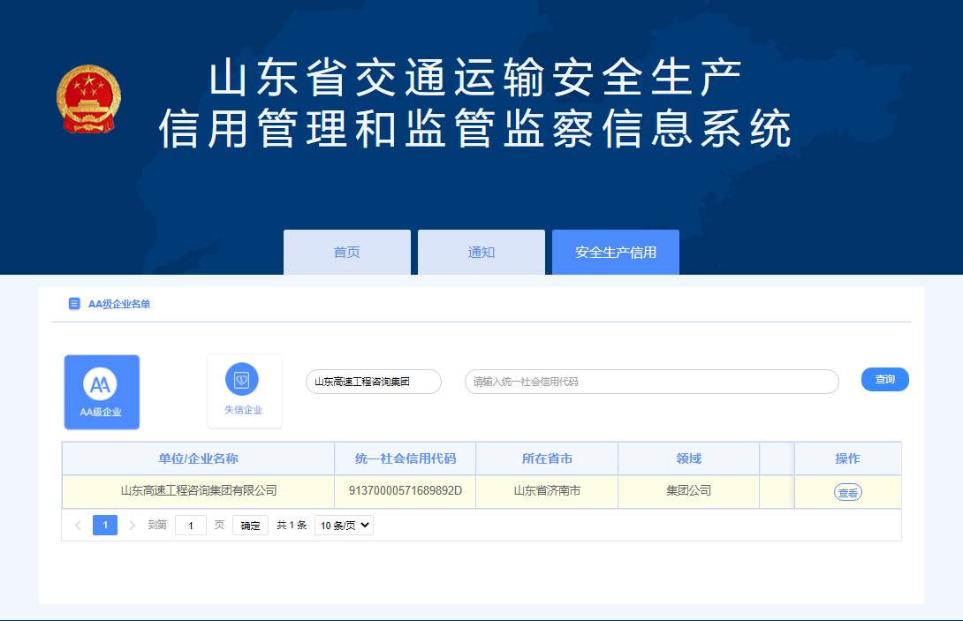Image resolution: width=963 pixels, height=621 pixels.
Task: Focus the company name search field
Action: tap(373, 382)
